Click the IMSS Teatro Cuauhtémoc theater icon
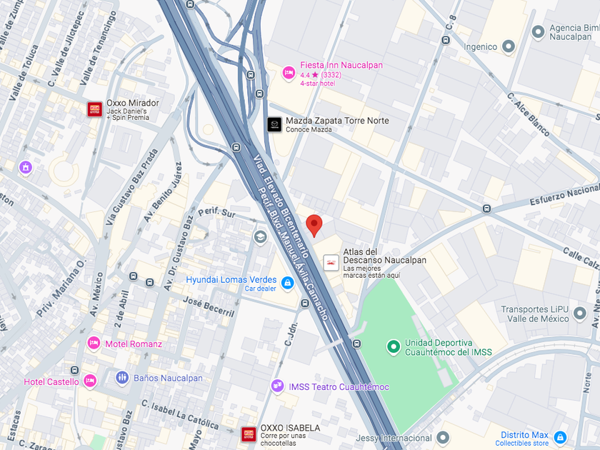Image resolution: width=600 pixels, height=450 pixels. [277, 386]
